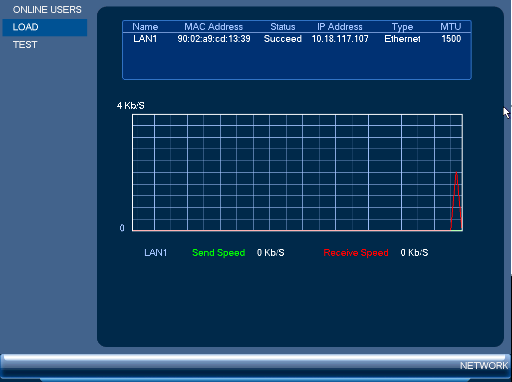The image size is (512, 382).
Task: Click the green Send Speed legend label
Action: (x=219, y=253)
